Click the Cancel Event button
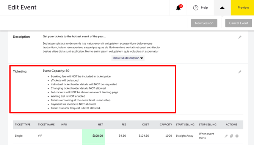The image size is (254, 145). click(238, 23)
